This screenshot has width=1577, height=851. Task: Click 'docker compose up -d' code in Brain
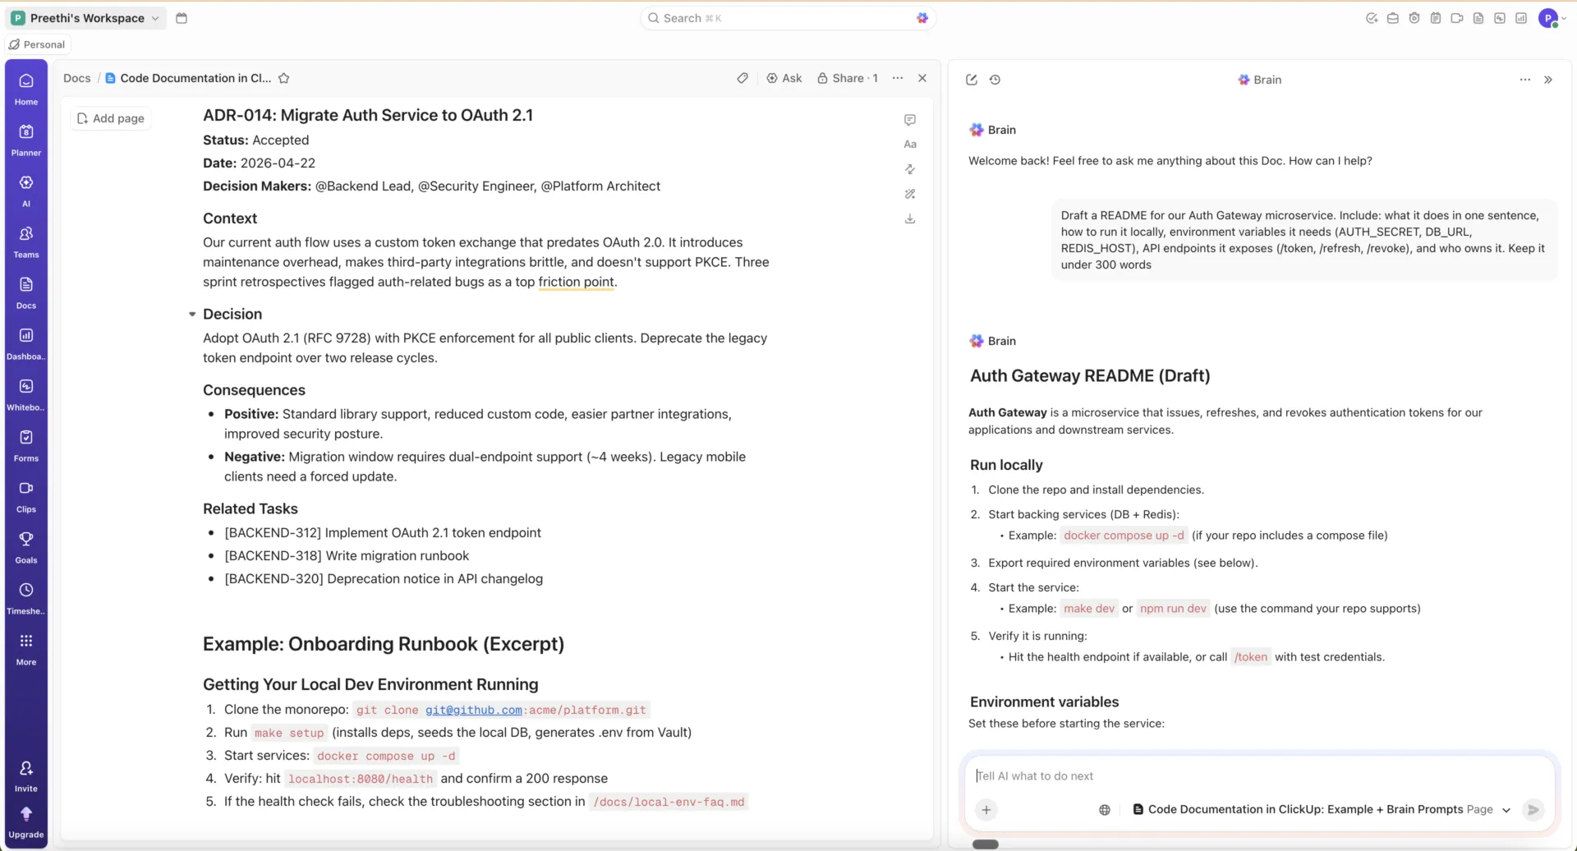coord(1124,536)
